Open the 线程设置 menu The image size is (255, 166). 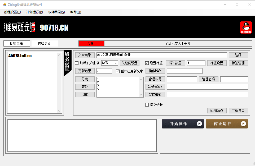(x=12, y=12)
